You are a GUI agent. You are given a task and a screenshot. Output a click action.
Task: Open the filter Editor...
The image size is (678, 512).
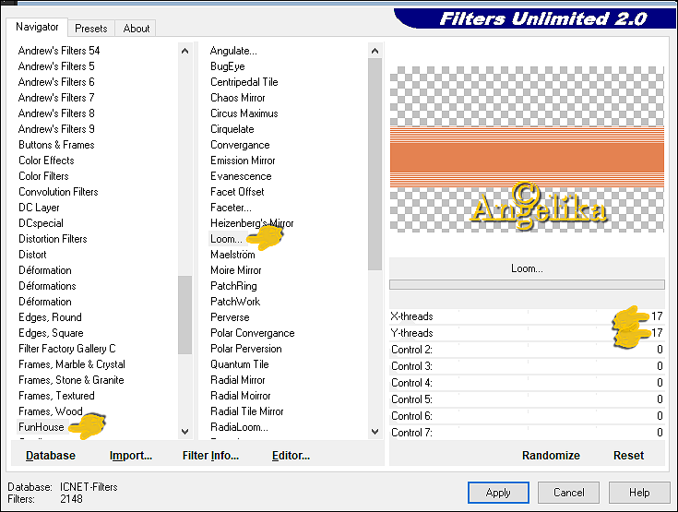[291, 456]
